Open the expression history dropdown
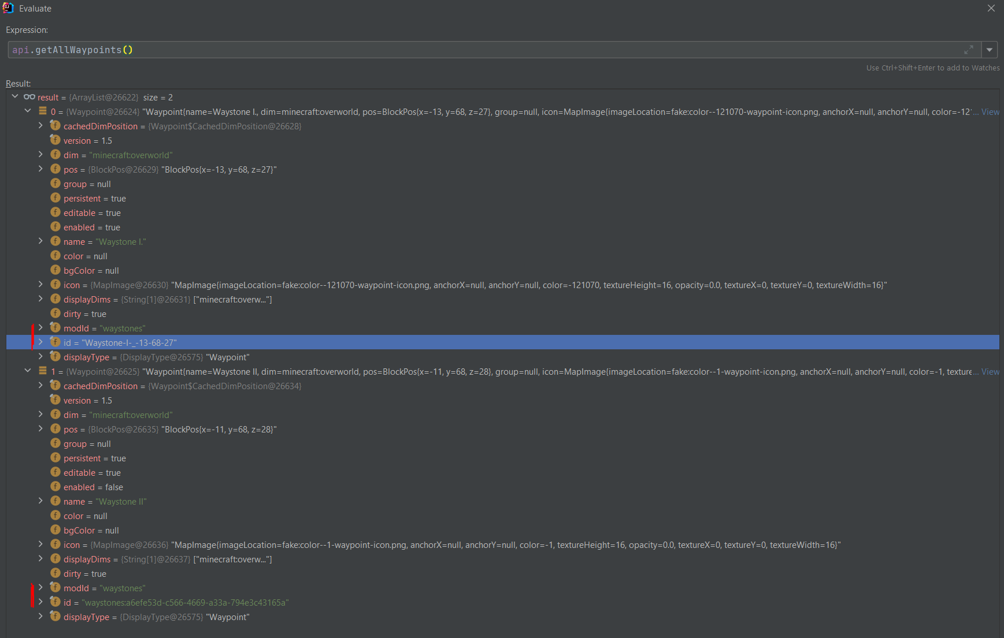The width and height of the screenshot is (1004, 638). (x=990, y=50)
